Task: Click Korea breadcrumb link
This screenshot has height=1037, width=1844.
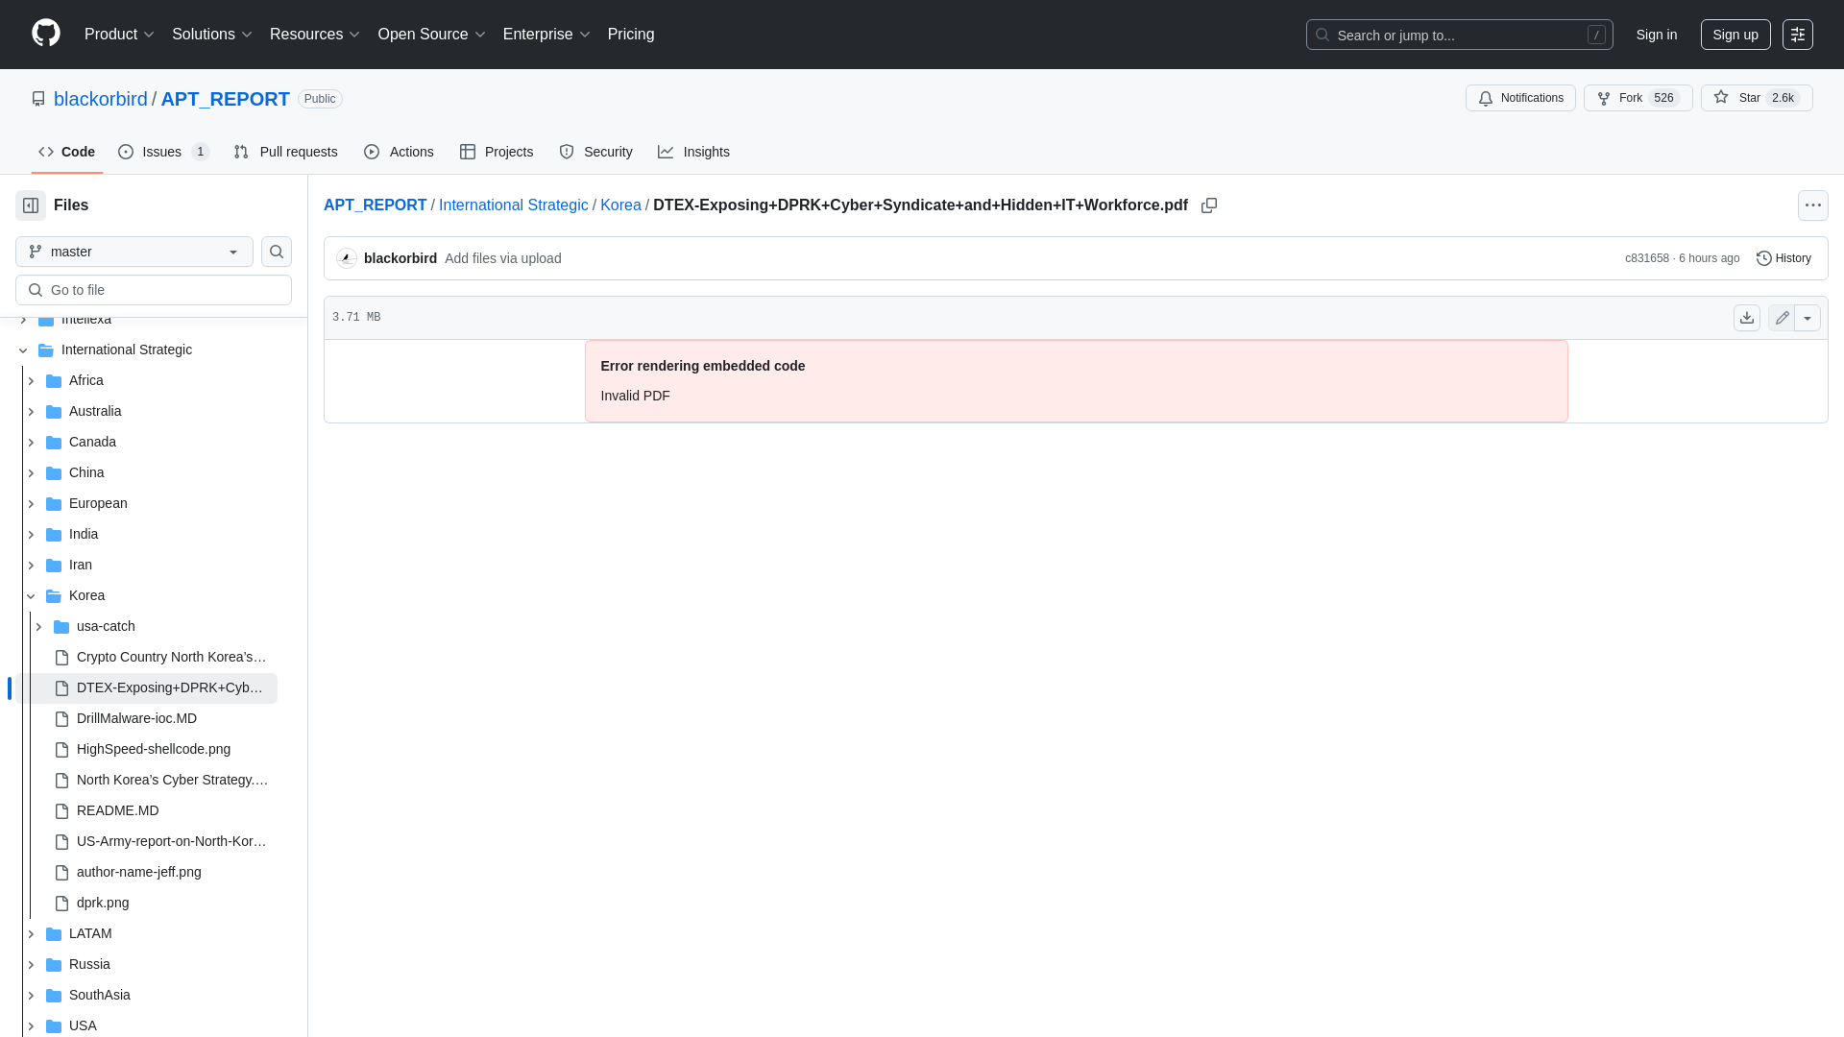Action: click(620, 205)
